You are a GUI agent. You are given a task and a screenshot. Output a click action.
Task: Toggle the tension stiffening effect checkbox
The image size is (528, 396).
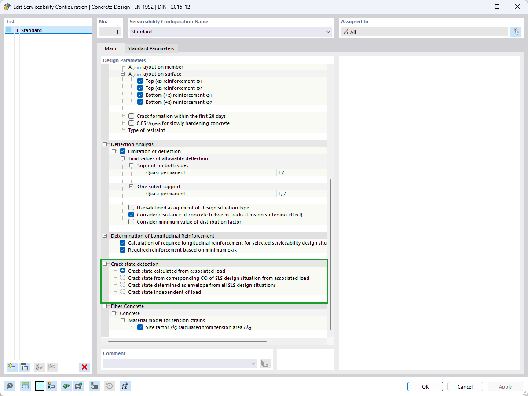pyautogui.click(x=131, y=215)
